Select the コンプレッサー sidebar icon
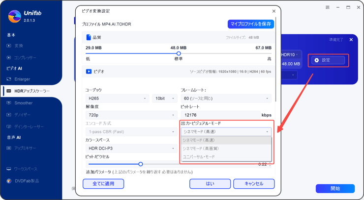The height and width of the screenshot is (200, 364). [x=9, y=57]
